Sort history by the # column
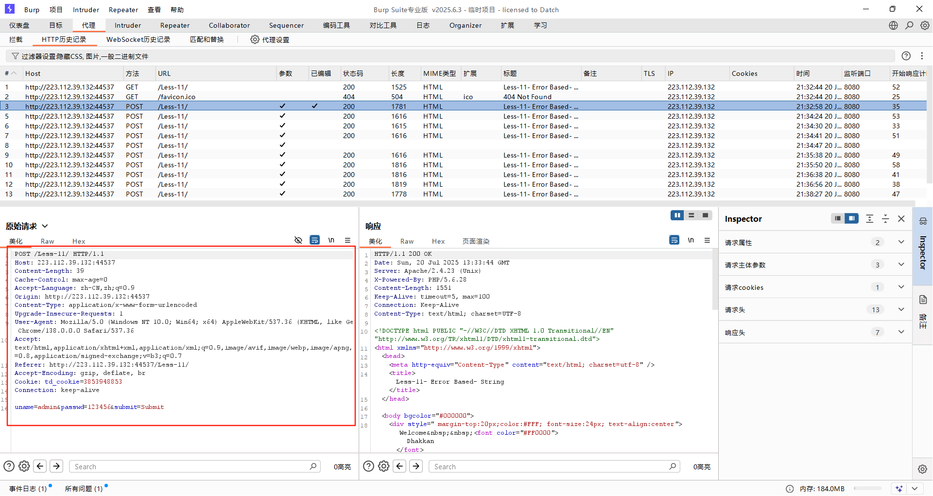 click(x=11, y=73)
